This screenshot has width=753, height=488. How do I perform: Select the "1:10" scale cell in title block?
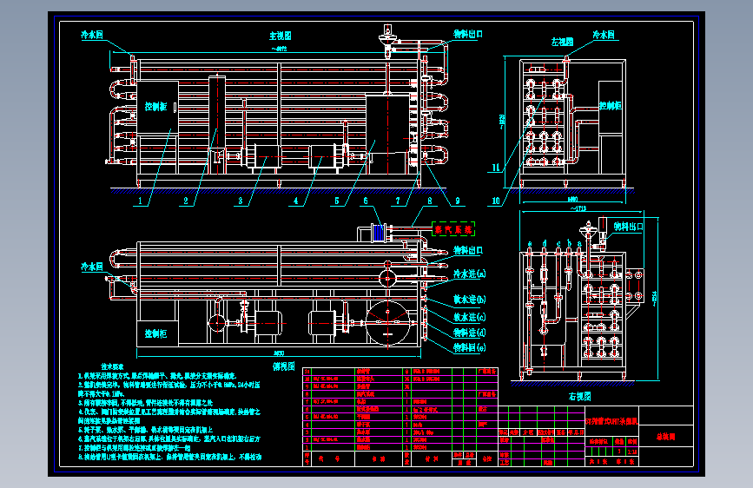632,452
